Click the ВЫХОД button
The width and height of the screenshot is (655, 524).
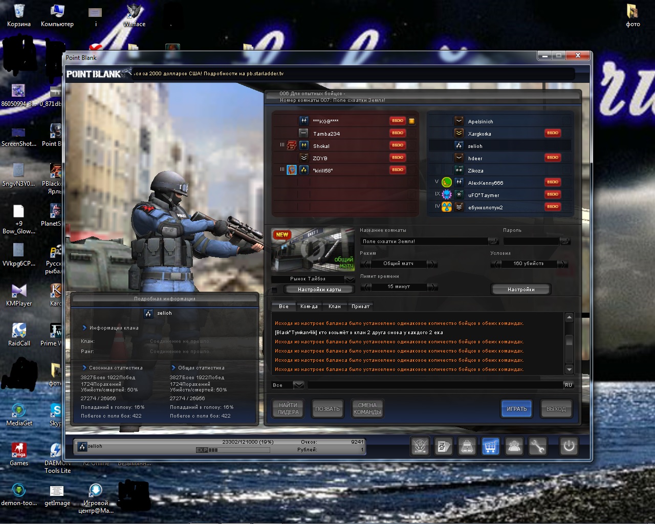(x=556, y=409)
